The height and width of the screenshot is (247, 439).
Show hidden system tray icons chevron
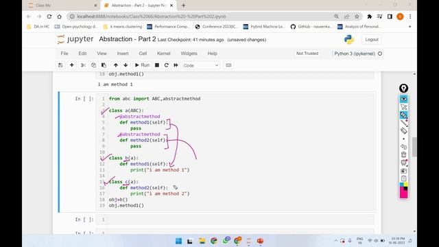(x=336, y=241)
